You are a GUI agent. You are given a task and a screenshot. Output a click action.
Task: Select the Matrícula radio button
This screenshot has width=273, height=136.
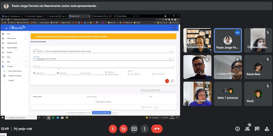click(106, 72)
